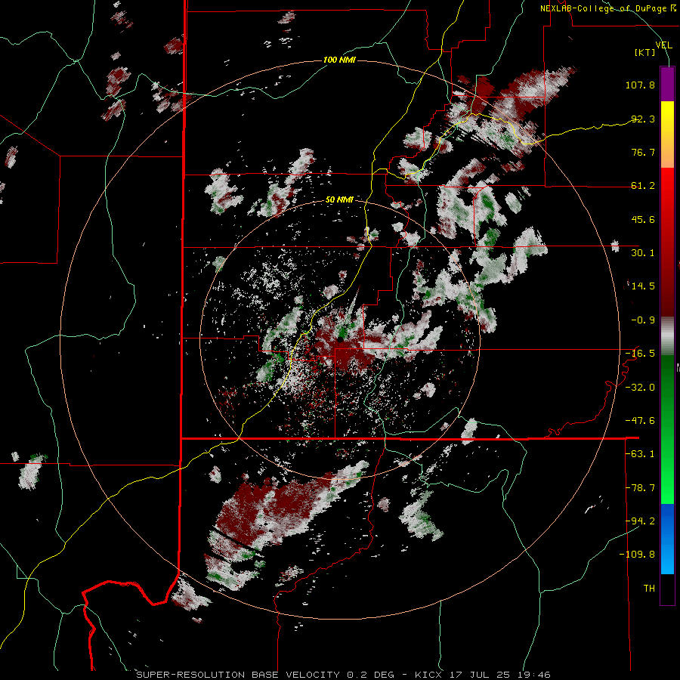Select the -32.0 velocity scale value
Viewport: 680px width, 680px height.
tap(640, 388)
